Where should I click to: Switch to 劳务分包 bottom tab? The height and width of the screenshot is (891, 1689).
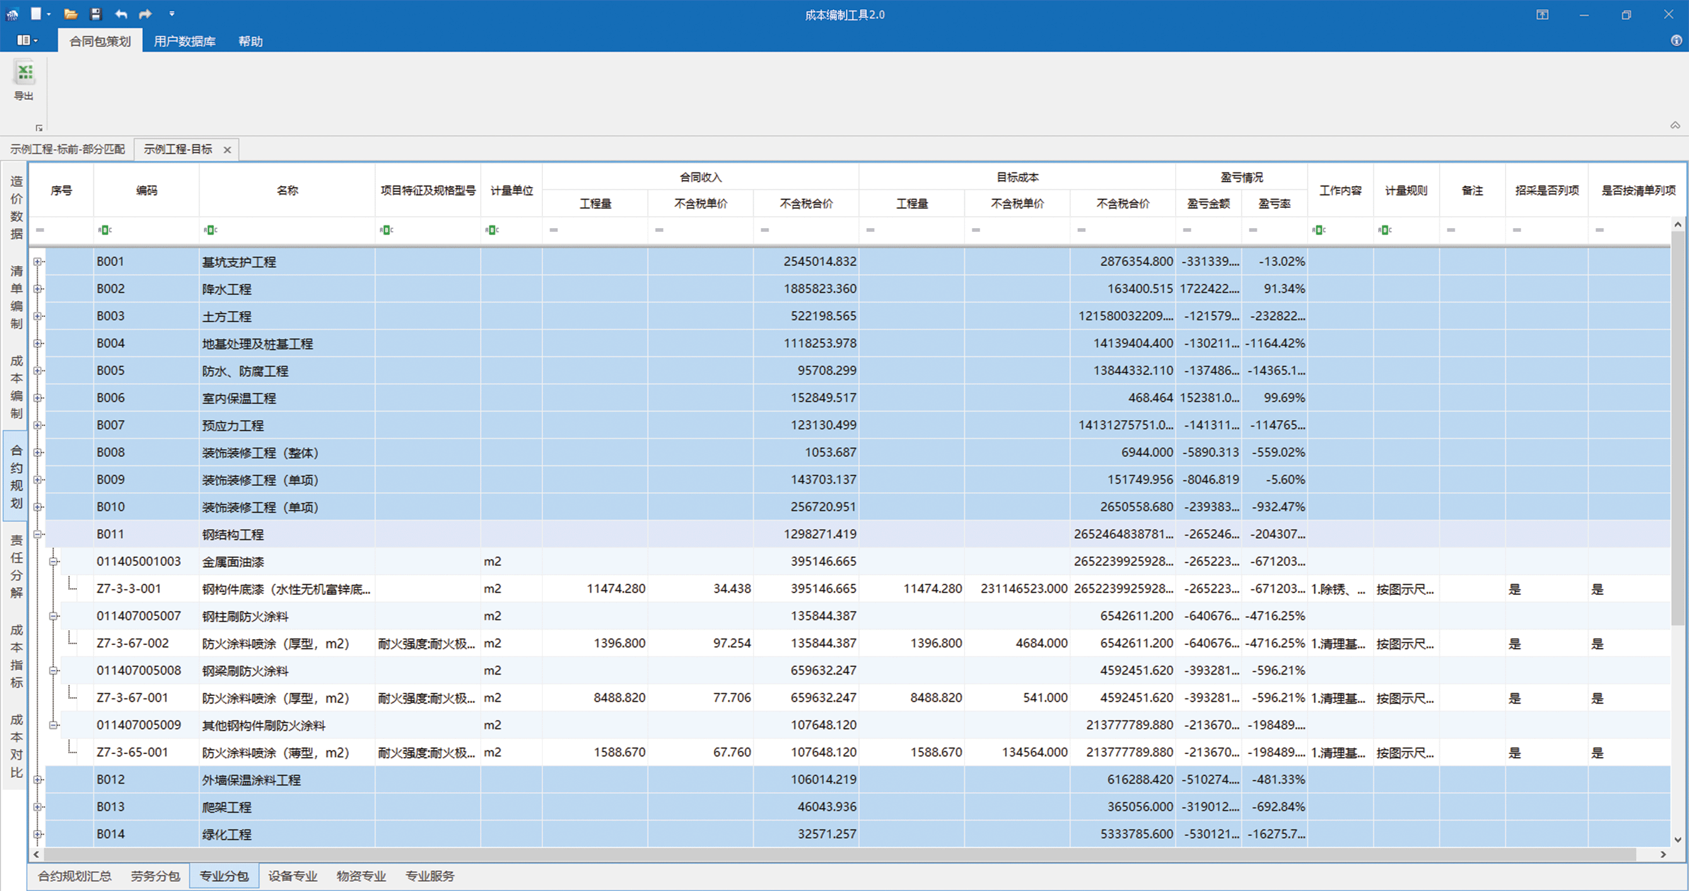156,876
